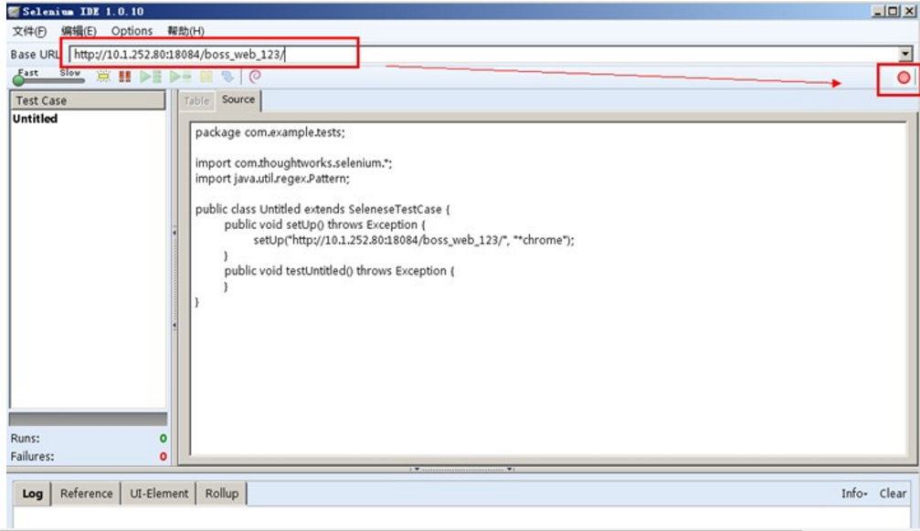Open the 文件(F) menu
Screen dimensions: 920x531
[x=29, y=31]
